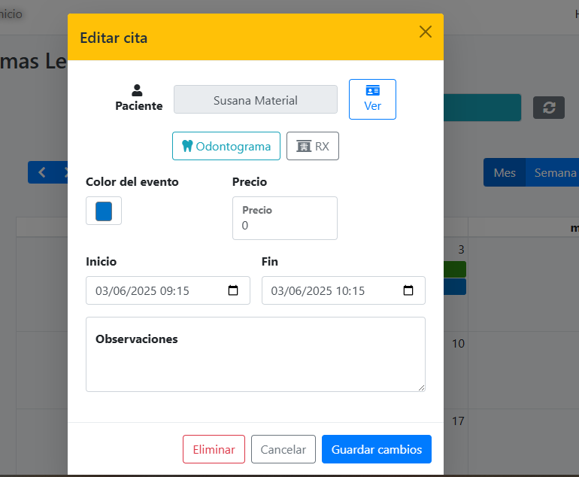Close the Editar cita dialog with X
Viewport: 579px width, 477px height.
click(x=426, y=32)
